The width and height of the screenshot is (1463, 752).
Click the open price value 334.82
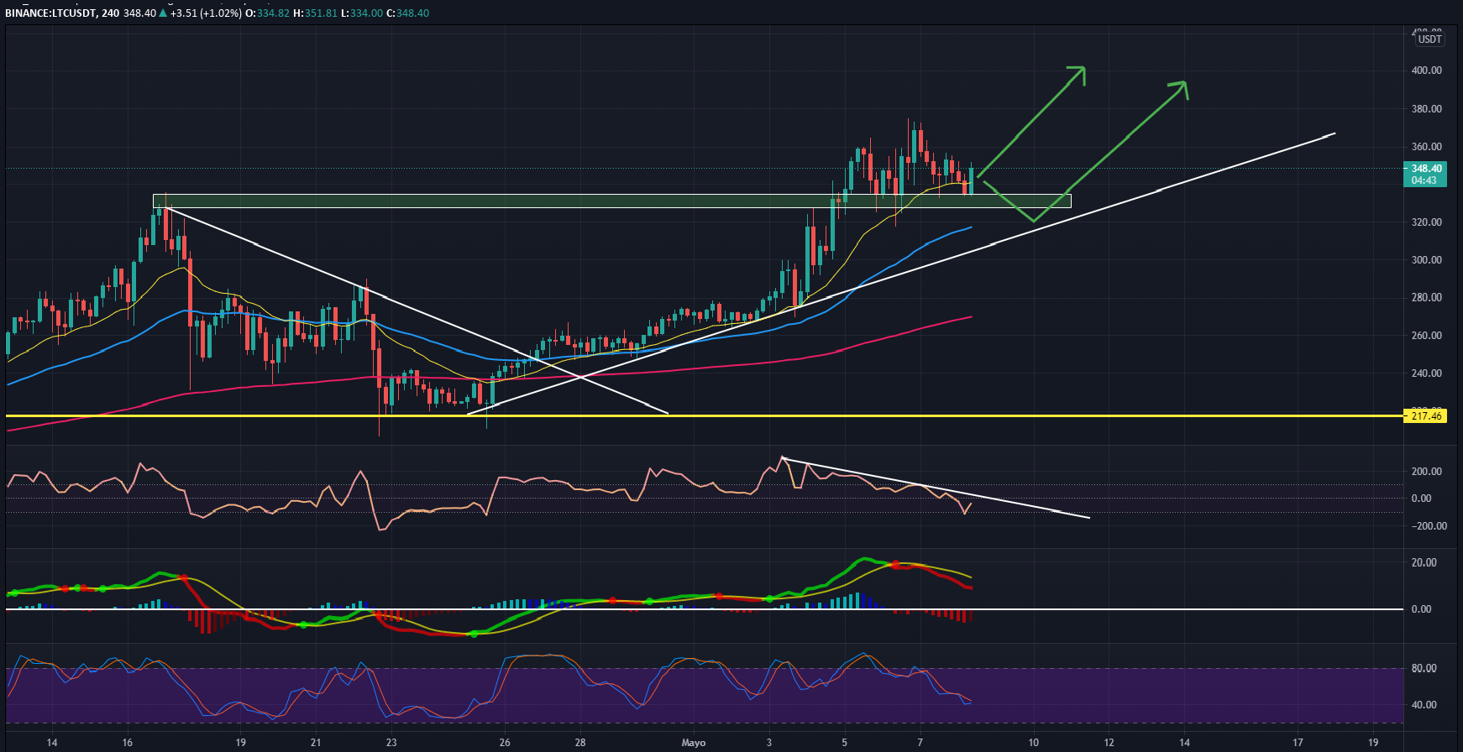click(x=272, y=13)
